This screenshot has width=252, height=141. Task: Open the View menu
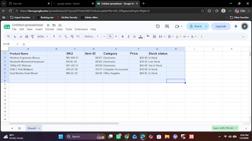pos(30,29)
